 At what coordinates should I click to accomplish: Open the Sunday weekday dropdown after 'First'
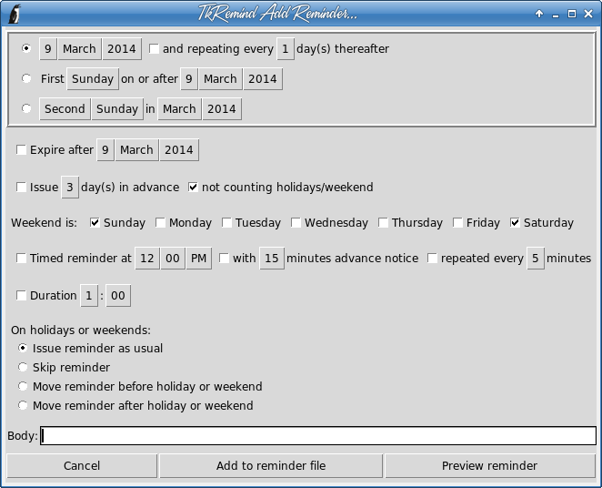coord(93,79)
